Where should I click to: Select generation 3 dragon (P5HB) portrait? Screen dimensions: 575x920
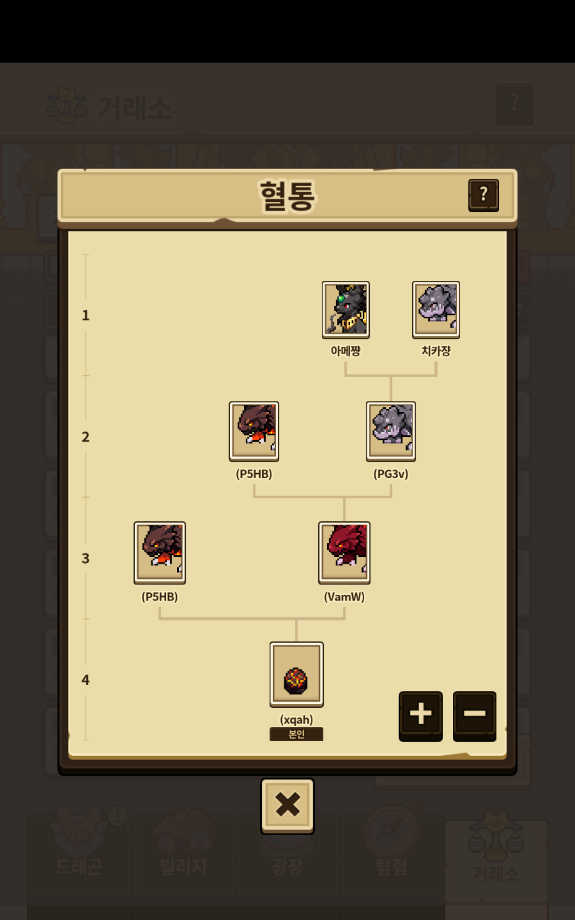[x=160, y=552]
